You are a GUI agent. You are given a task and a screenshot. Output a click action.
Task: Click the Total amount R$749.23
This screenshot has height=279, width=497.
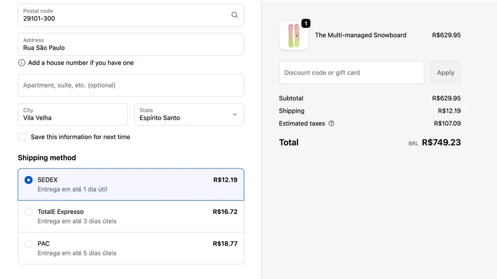[441, 143]
